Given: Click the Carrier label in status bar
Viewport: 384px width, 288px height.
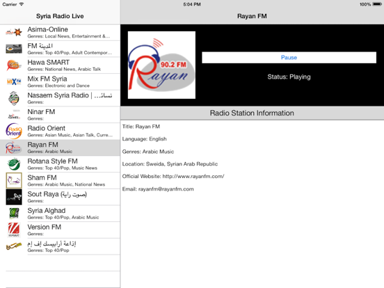Looking at the screenshot, I should [10, 4].
